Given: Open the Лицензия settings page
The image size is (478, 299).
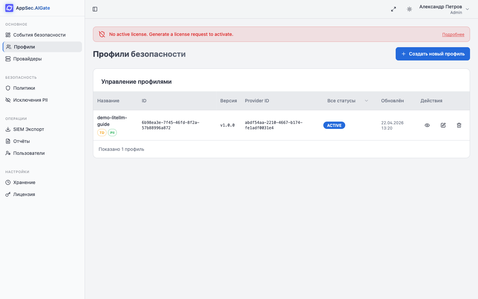Looking at the screenshot, I should point(42,194).
